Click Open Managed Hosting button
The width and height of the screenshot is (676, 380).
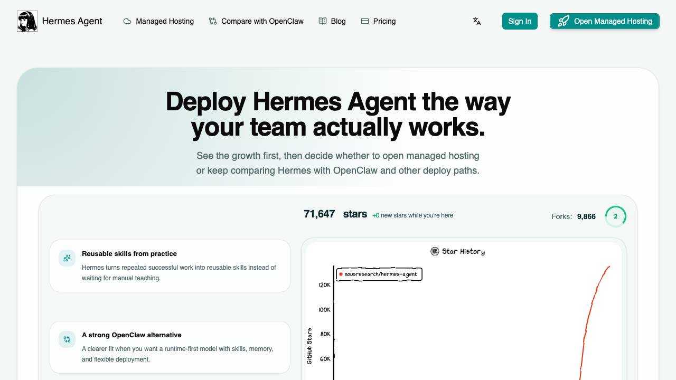605,21
